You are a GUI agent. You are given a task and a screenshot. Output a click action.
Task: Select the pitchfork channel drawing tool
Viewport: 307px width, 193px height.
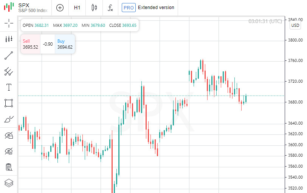[9, 71]
